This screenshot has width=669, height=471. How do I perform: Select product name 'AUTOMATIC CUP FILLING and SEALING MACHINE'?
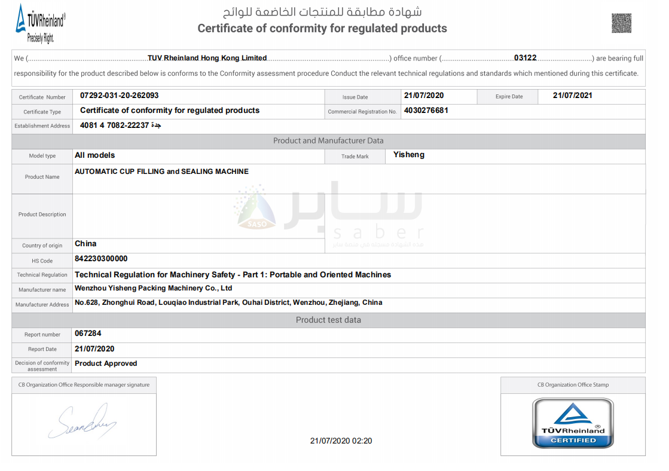click(161, 172)
